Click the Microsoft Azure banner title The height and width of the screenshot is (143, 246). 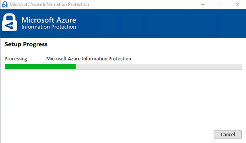[x=49, y=20]
